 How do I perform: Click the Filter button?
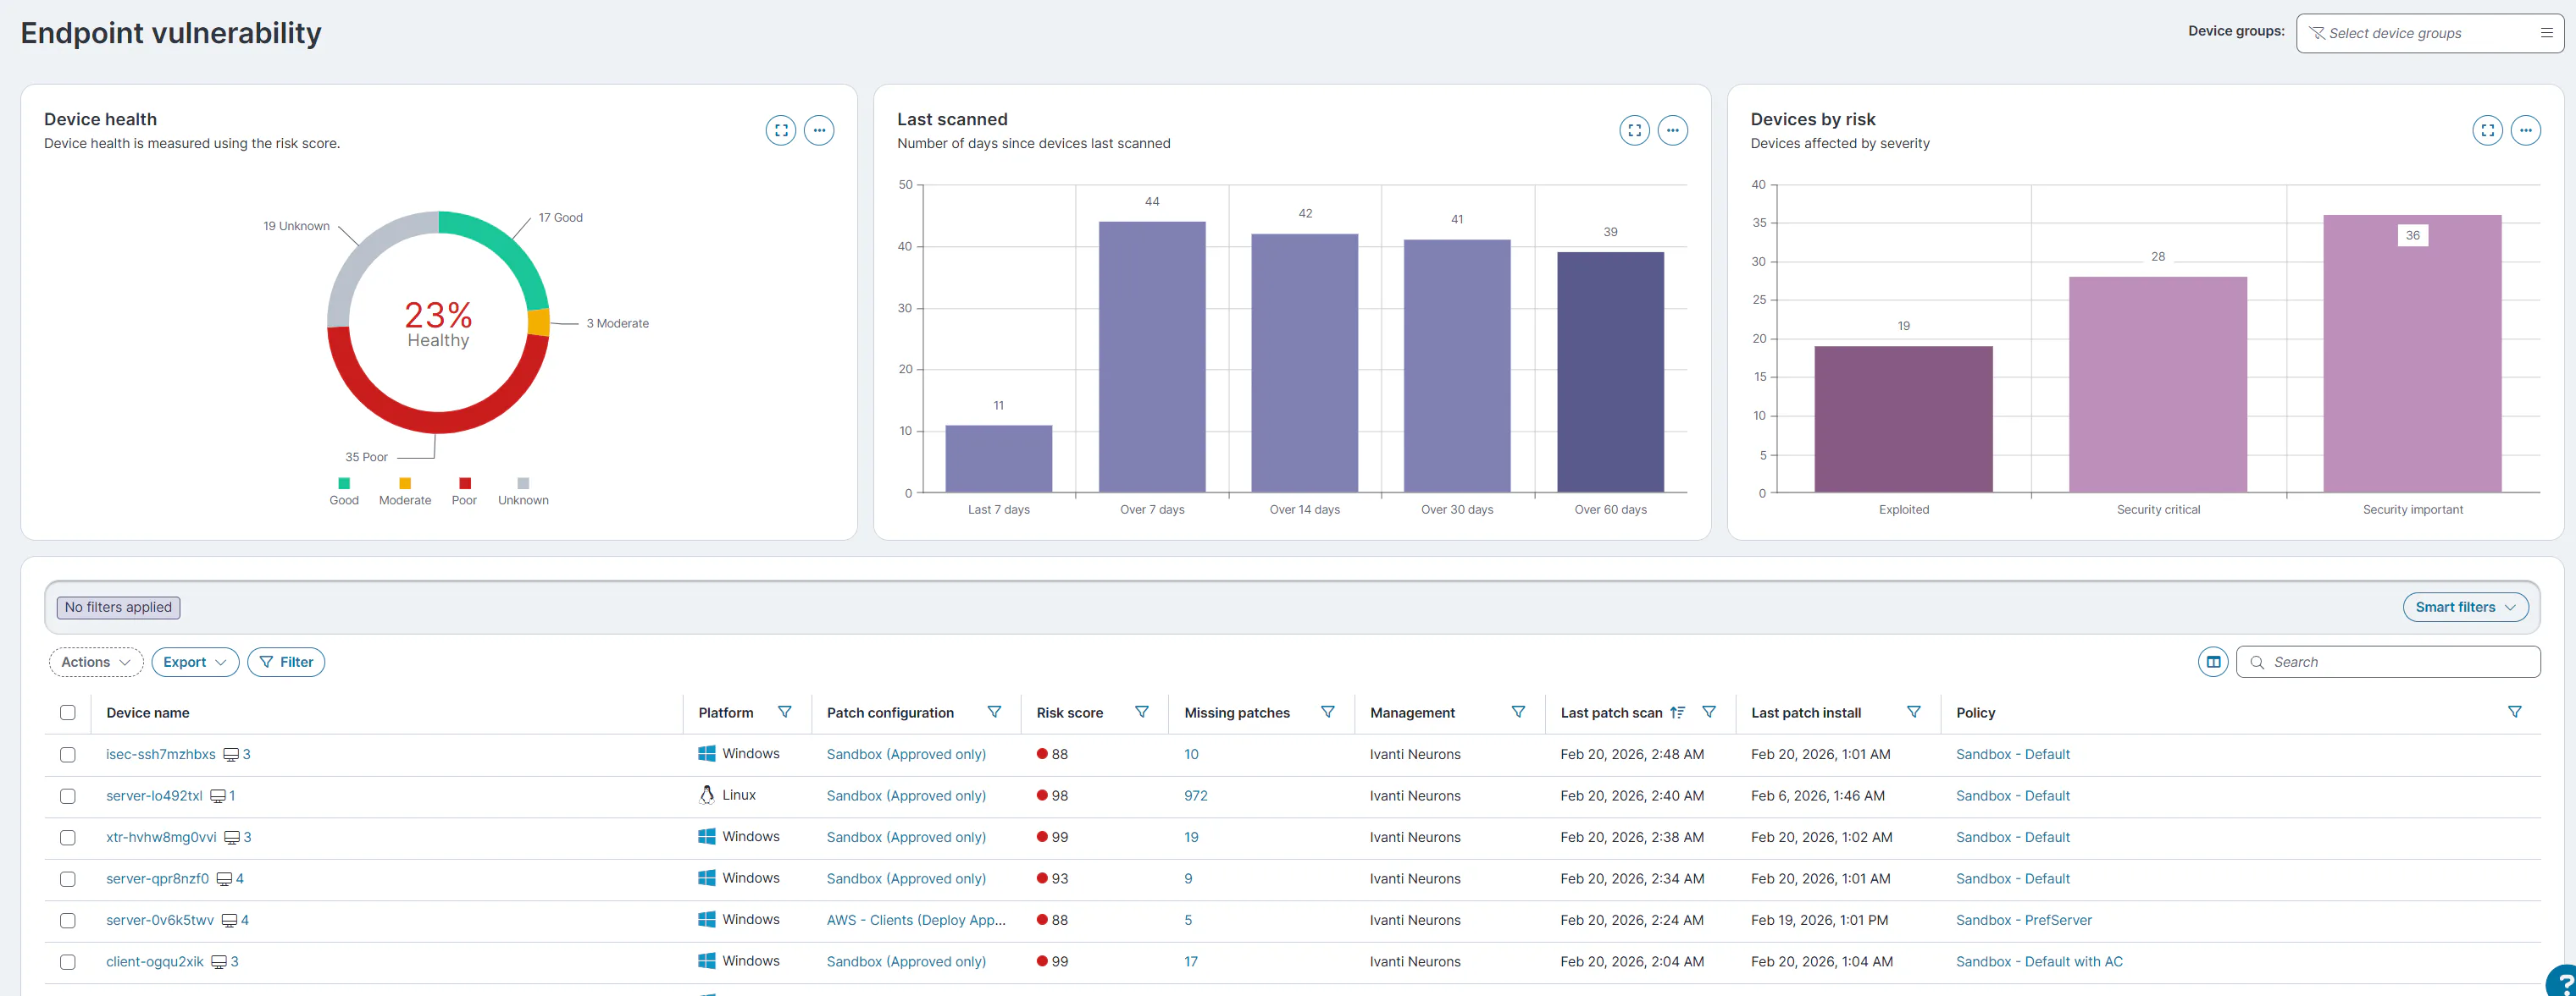pyautogui.click(x=286, y=662)
